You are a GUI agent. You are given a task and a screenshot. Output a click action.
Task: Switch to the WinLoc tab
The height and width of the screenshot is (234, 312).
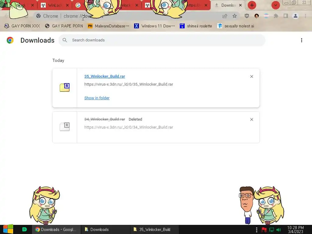point(55,5)
